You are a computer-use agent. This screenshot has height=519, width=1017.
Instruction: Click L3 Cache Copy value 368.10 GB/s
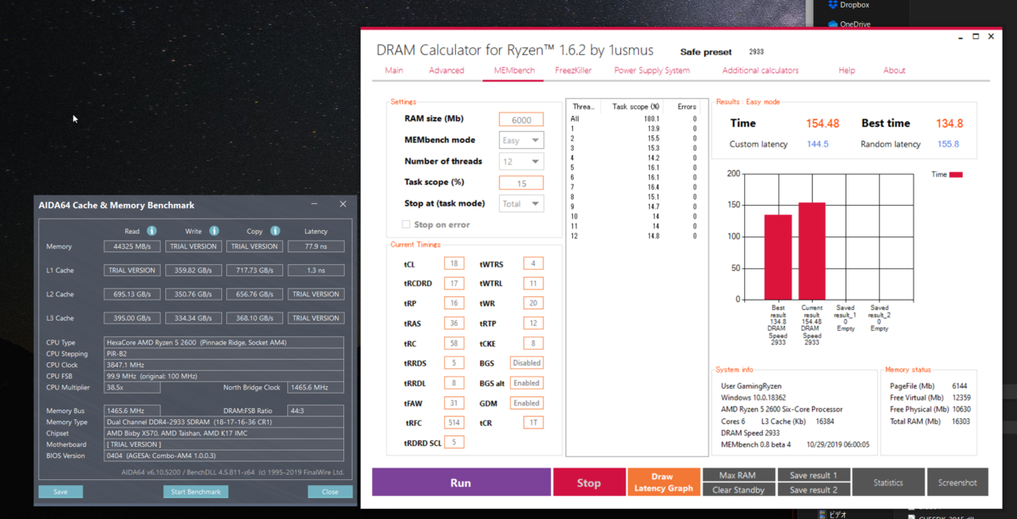[x=254, y=317]
